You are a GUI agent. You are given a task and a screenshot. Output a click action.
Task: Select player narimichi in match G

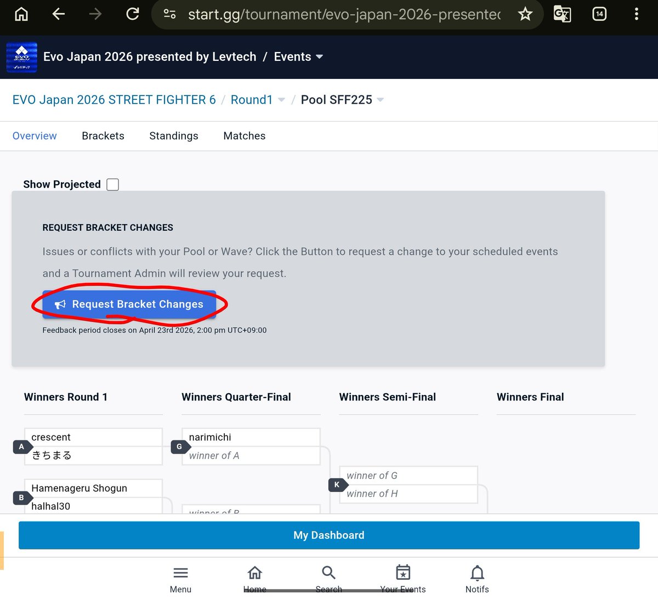pyautogui.click(x=251, y=437)
